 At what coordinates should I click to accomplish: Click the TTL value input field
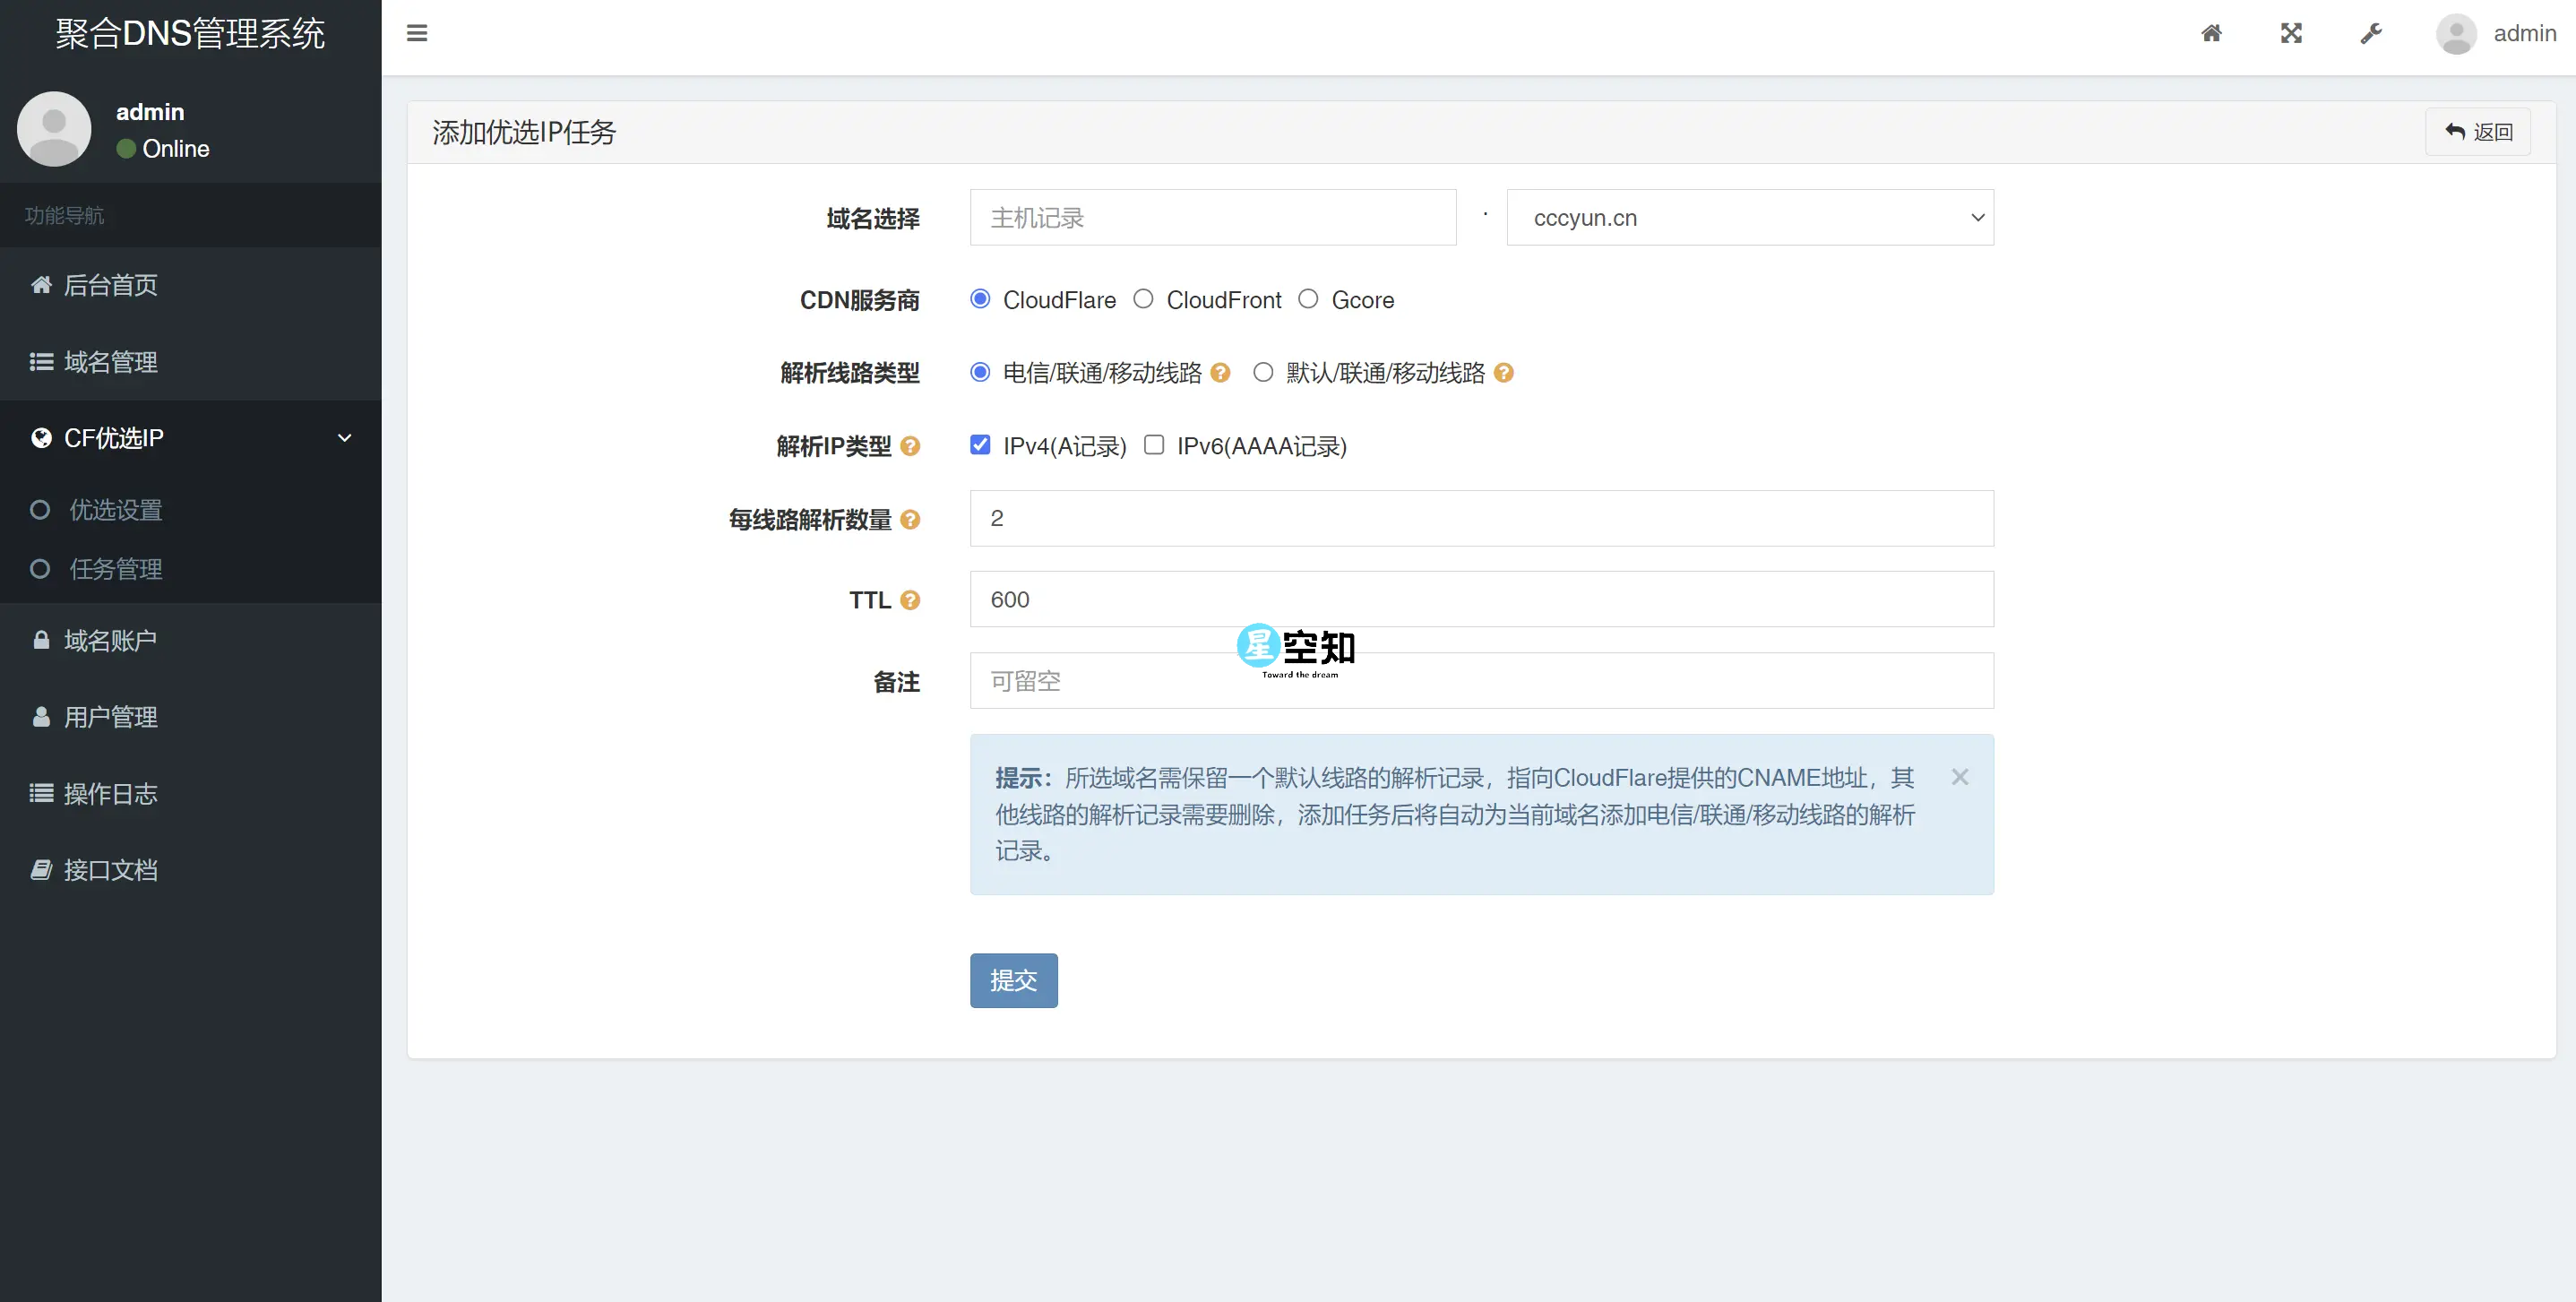pos(1482,599)
